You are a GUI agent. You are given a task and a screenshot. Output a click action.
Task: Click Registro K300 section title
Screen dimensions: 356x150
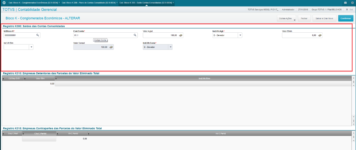click(34, 26)
